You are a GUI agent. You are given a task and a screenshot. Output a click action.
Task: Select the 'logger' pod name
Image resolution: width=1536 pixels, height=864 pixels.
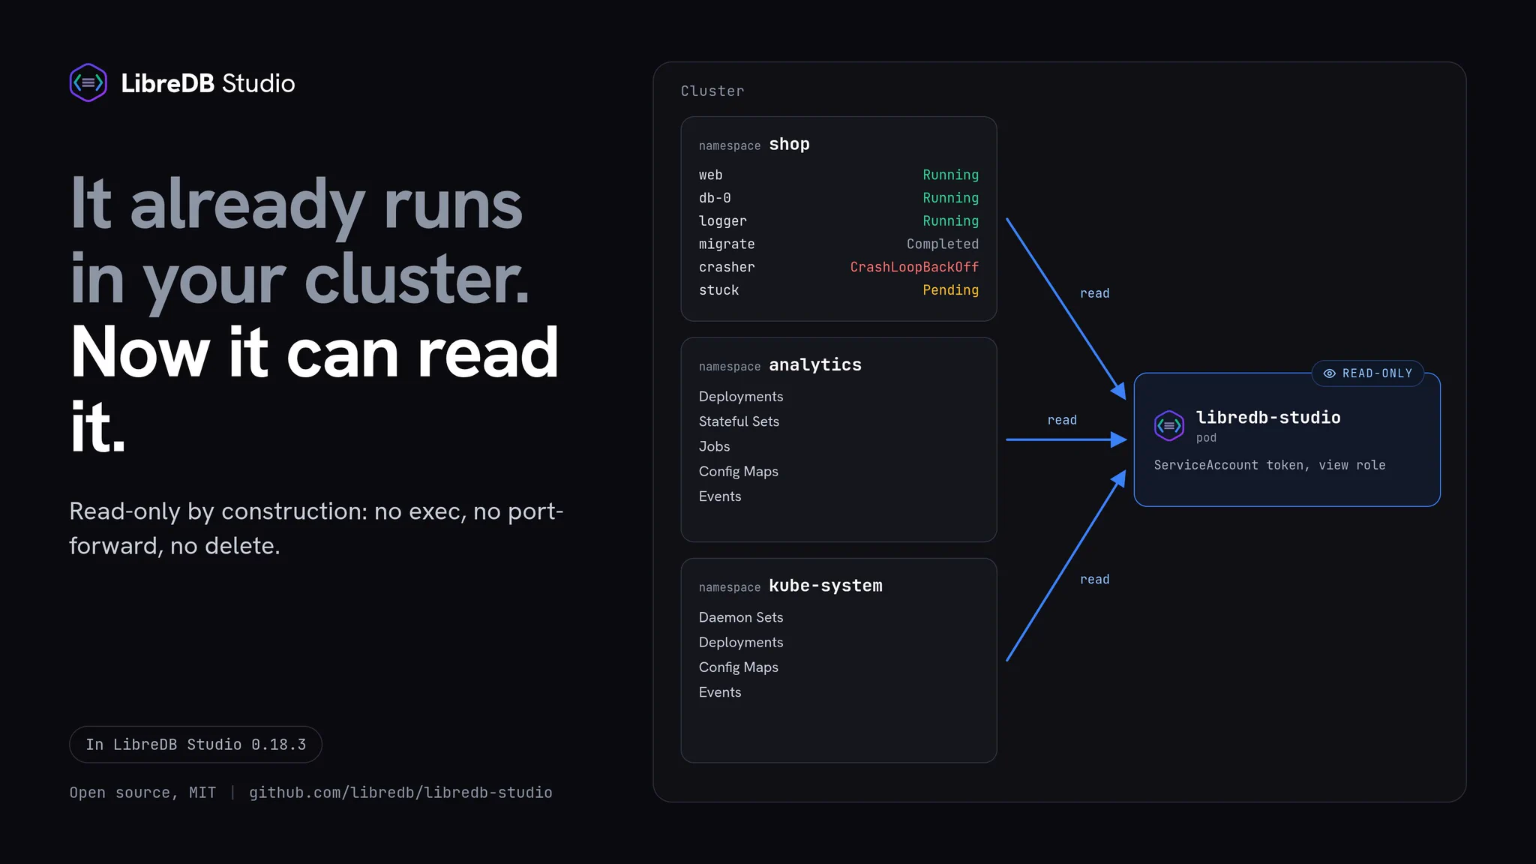(723, 221)
